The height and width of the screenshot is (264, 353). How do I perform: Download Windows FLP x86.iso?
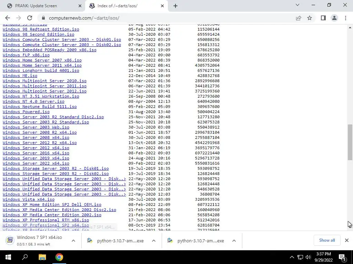coord(26,55)
